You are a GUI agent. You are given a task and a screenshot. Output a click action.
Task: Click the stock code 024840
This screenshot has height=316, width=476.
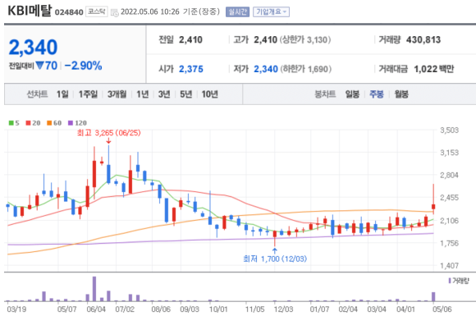[69, 12]
